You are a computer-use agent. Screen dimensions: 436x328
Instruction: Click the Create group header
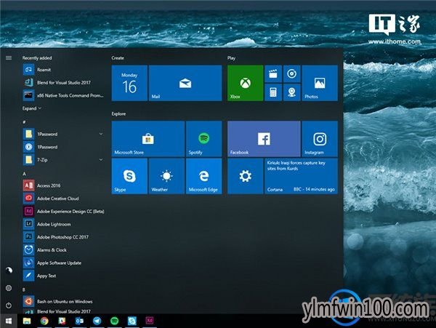click(x=118, y=58)
